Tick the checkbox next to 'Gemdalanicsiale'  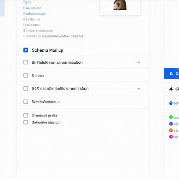pyautogui.click(x=26, y=102)
